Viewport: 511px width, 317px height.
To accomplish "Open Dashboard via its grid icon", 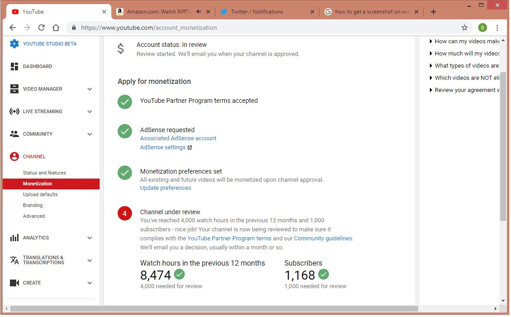I will tap(14, 67).
